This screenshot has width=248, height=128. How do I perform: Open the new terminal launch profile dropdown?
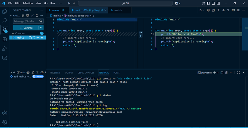(217, 73)
